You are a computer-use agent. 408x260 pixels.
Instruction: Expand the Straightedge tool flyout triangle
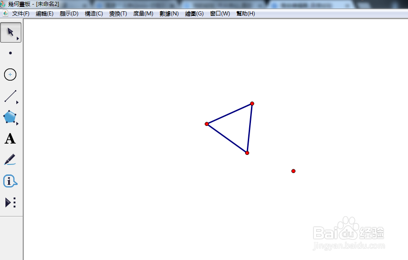(17, 103)
